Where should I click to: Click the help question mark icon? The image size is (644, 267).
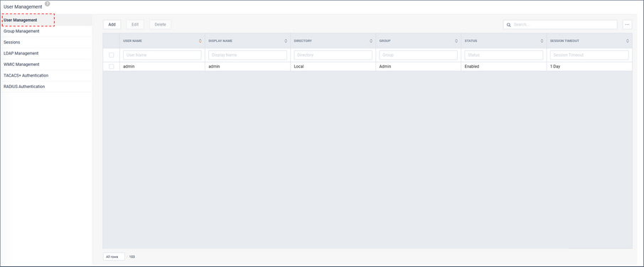tap(47, 4)
